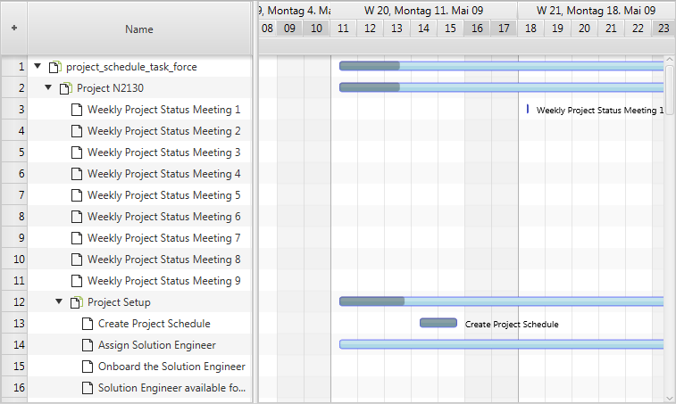Viewport: 676px width, 404px height.
Task: Click the Project N2130 folder icon
Action: click(65, 88)
